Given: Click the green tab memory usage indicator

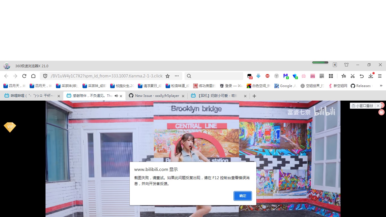Looking at the screenshot, I should tap(320, 62).
